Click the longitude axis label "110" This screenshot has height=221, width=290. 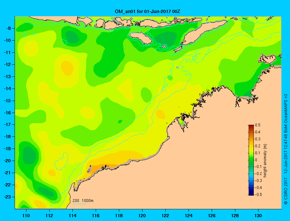tap(26, 216)
